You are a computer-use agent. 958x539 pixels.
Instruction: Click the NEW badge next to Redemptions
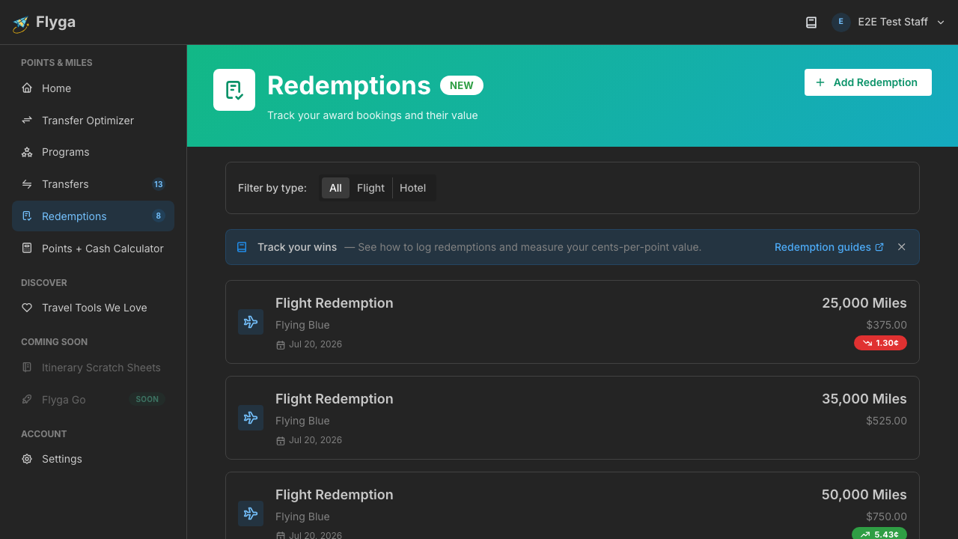click(462, 85)
